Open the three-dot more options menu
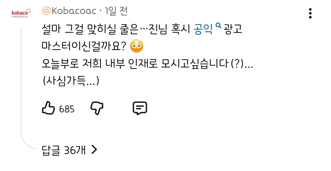The width and height of the screenshot is (331, 171). 310,13
